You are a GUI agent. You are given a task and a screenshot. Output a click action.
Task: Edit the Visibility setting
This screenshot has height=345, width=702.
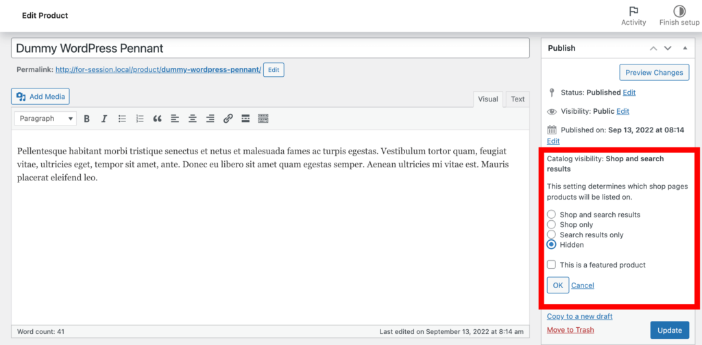(x=622, y=111)
